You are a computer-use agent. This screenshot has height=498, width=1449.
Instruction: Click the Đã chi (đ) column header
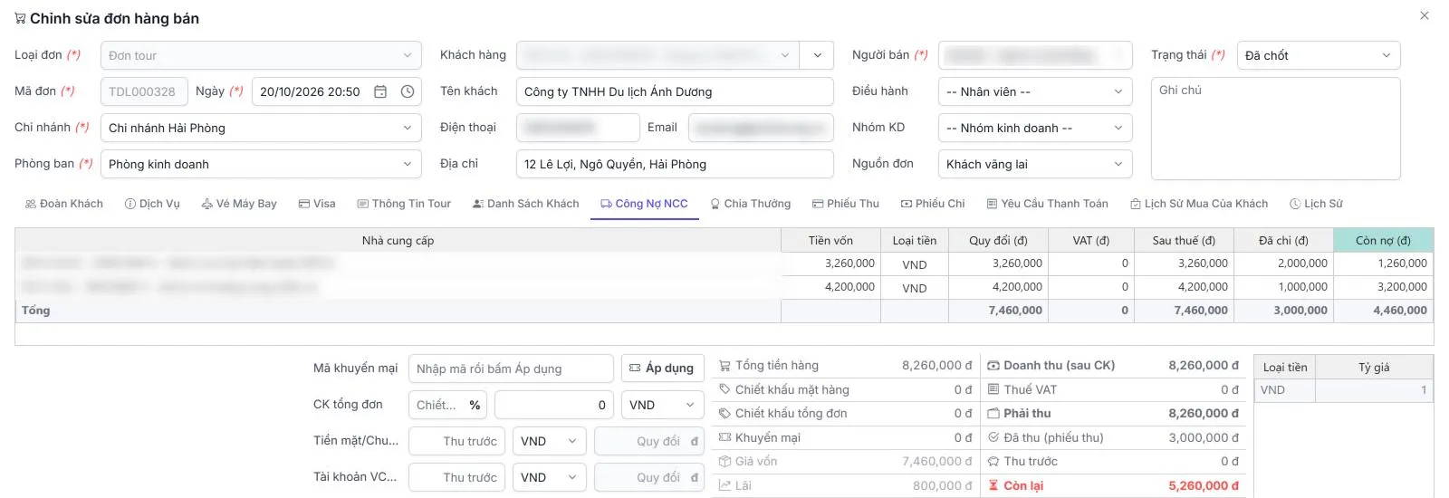click(1284, 240)
